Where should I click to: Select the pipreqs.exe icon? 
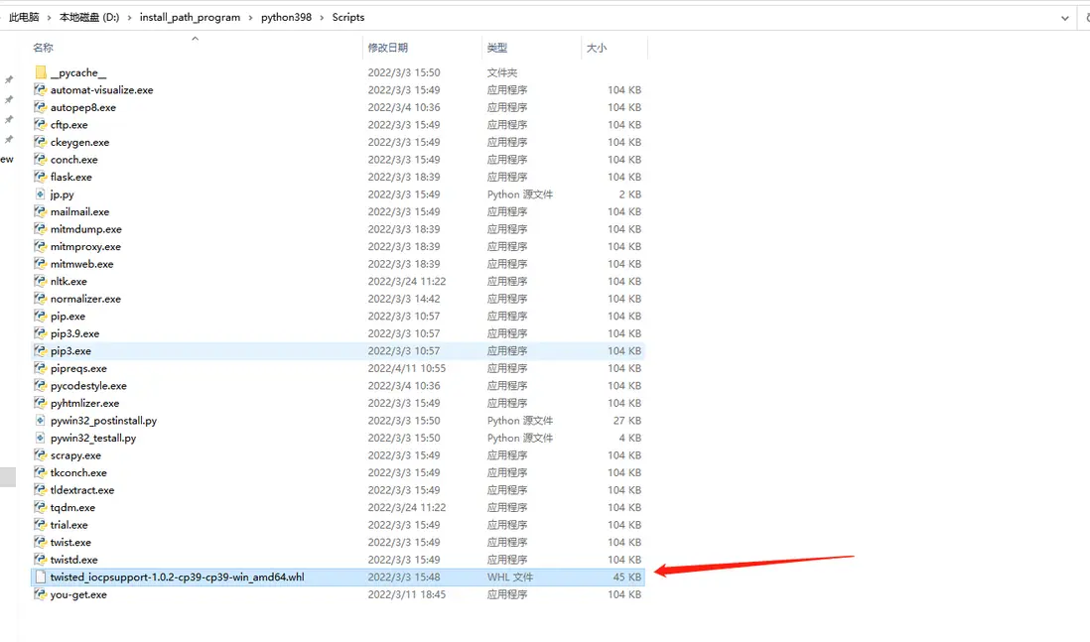[41, 367]
